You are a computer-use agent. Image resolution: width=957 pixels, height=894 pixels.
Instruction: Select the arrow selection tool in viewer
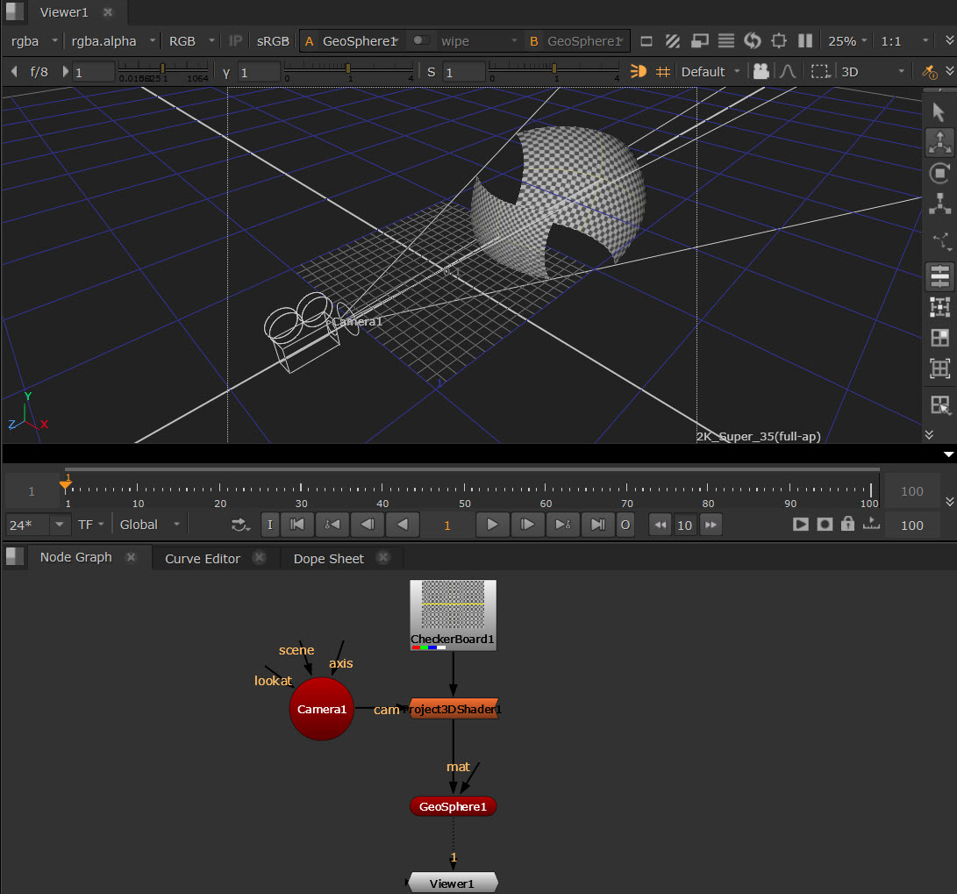939,113
